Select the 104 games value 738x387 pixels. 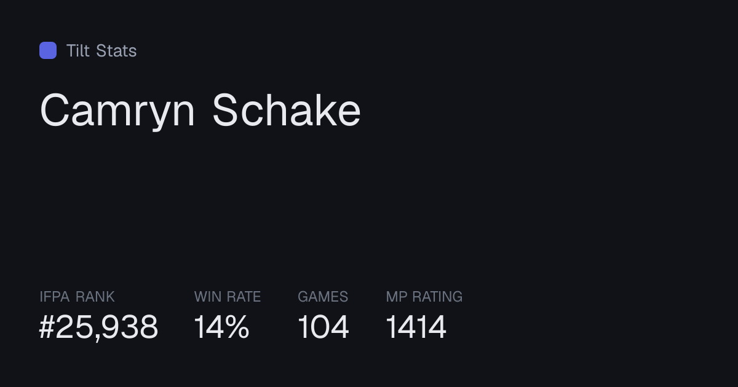click(323, 327)
